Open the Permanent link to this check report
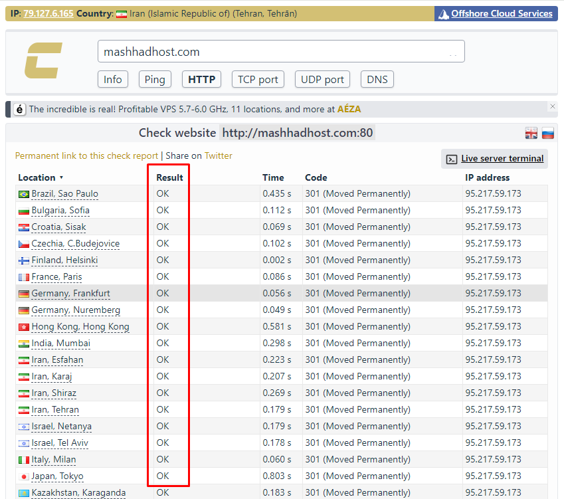Viewport: 564px width, 499px height. tap(86, 155)
